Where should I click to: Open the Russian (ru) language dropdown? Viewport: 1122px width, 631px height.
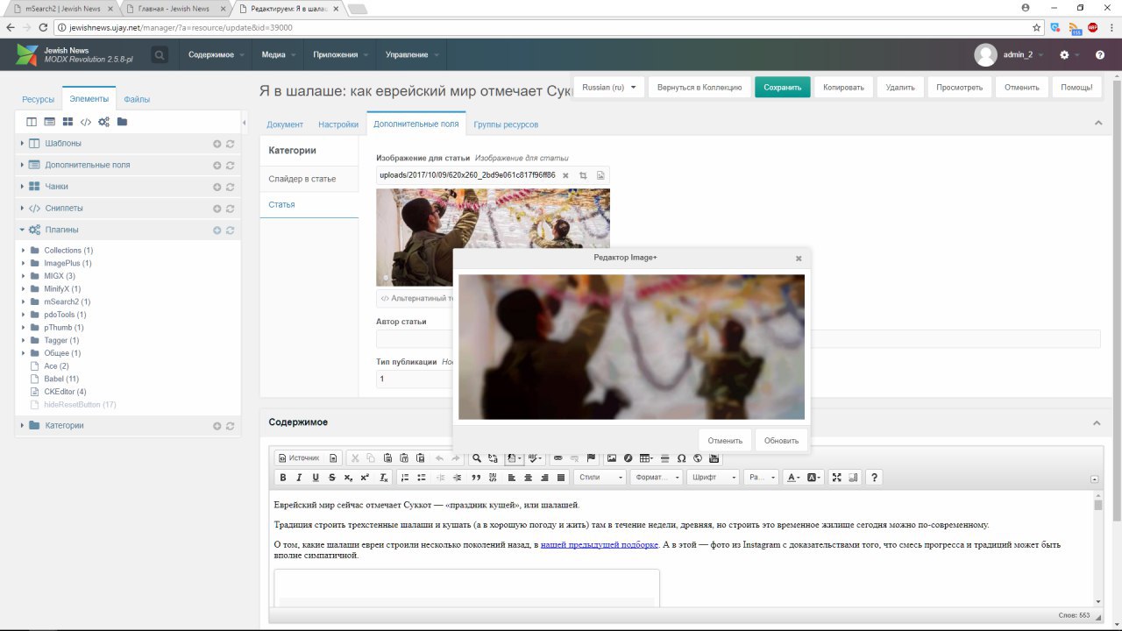coord(609,88)
